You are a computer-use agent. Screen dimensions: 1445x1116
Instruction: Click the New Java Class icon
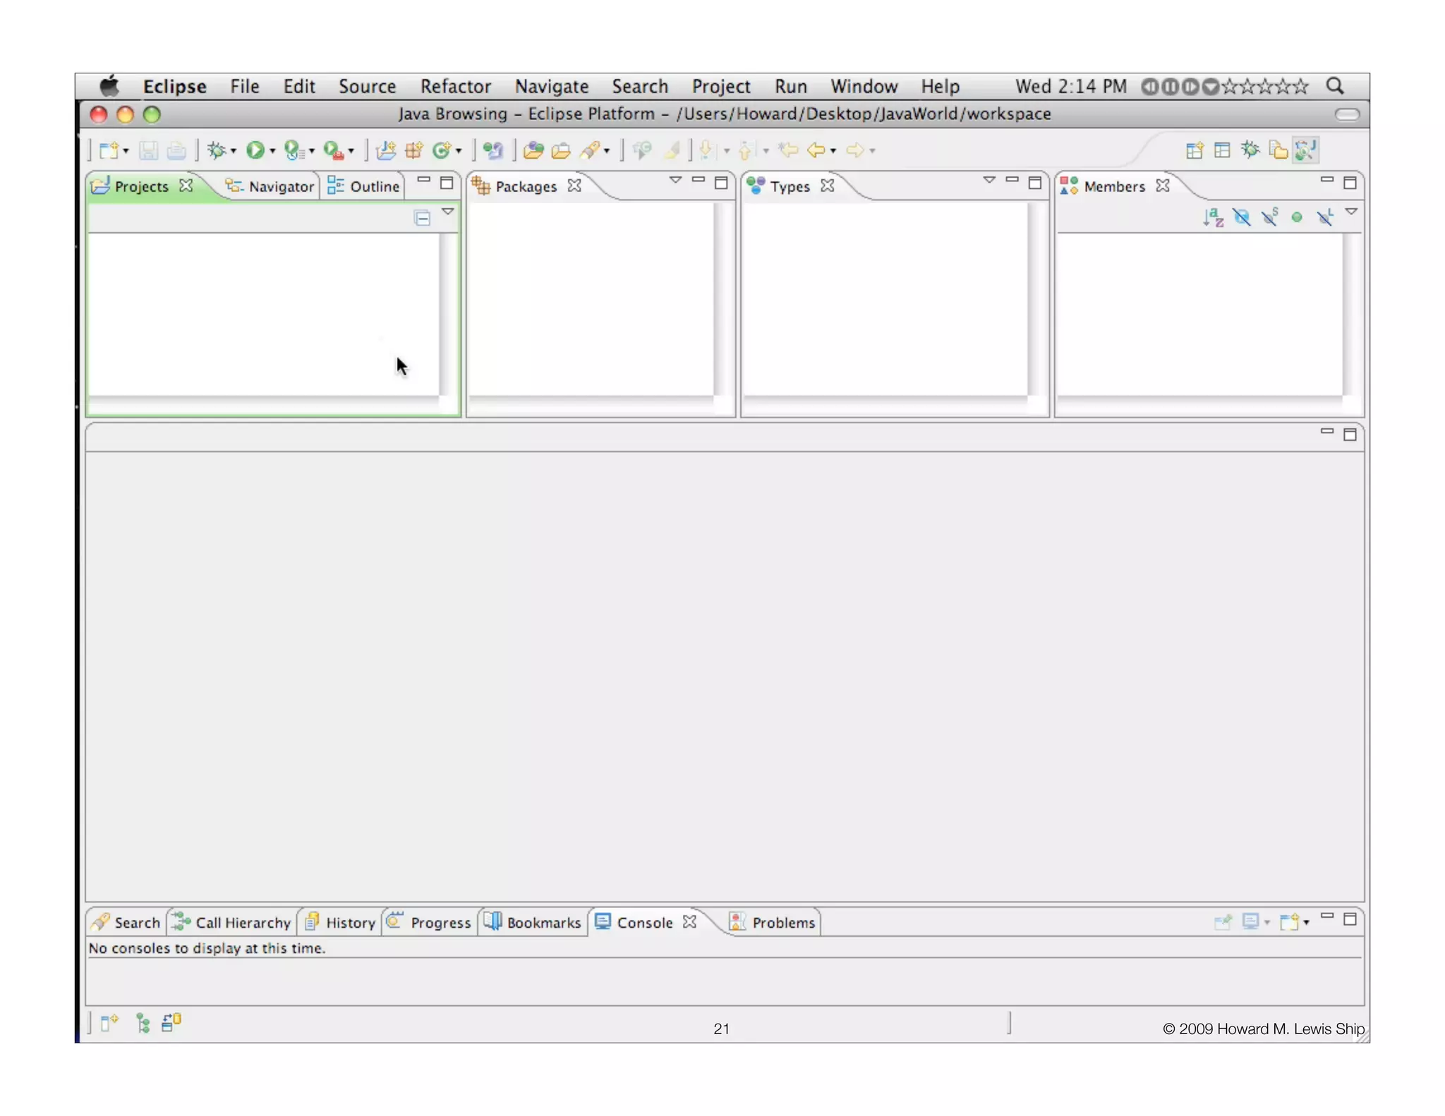tap(442, 150)
